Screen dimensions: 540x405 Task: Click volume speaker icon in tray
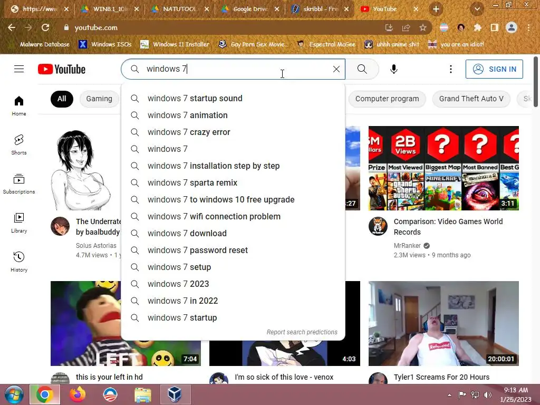click(x=488, y=395)
